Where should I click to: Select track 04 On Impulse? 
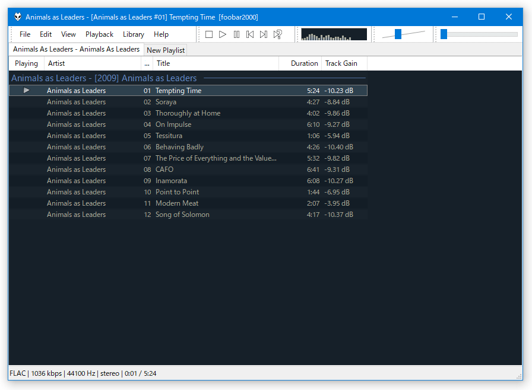(x=188, y=124)
